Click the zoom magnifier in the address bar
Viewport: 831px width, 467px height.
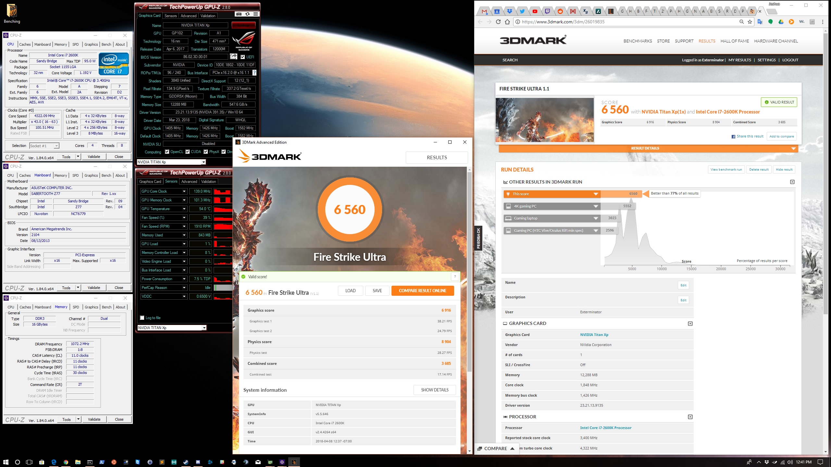pyautogui.click(x=741, y=22)
